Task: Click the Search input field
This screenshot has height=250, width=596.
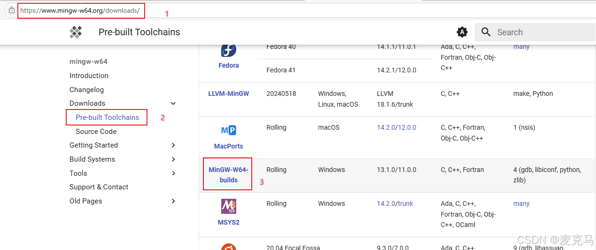Action: pyautogui.click(x=535, y=32)
